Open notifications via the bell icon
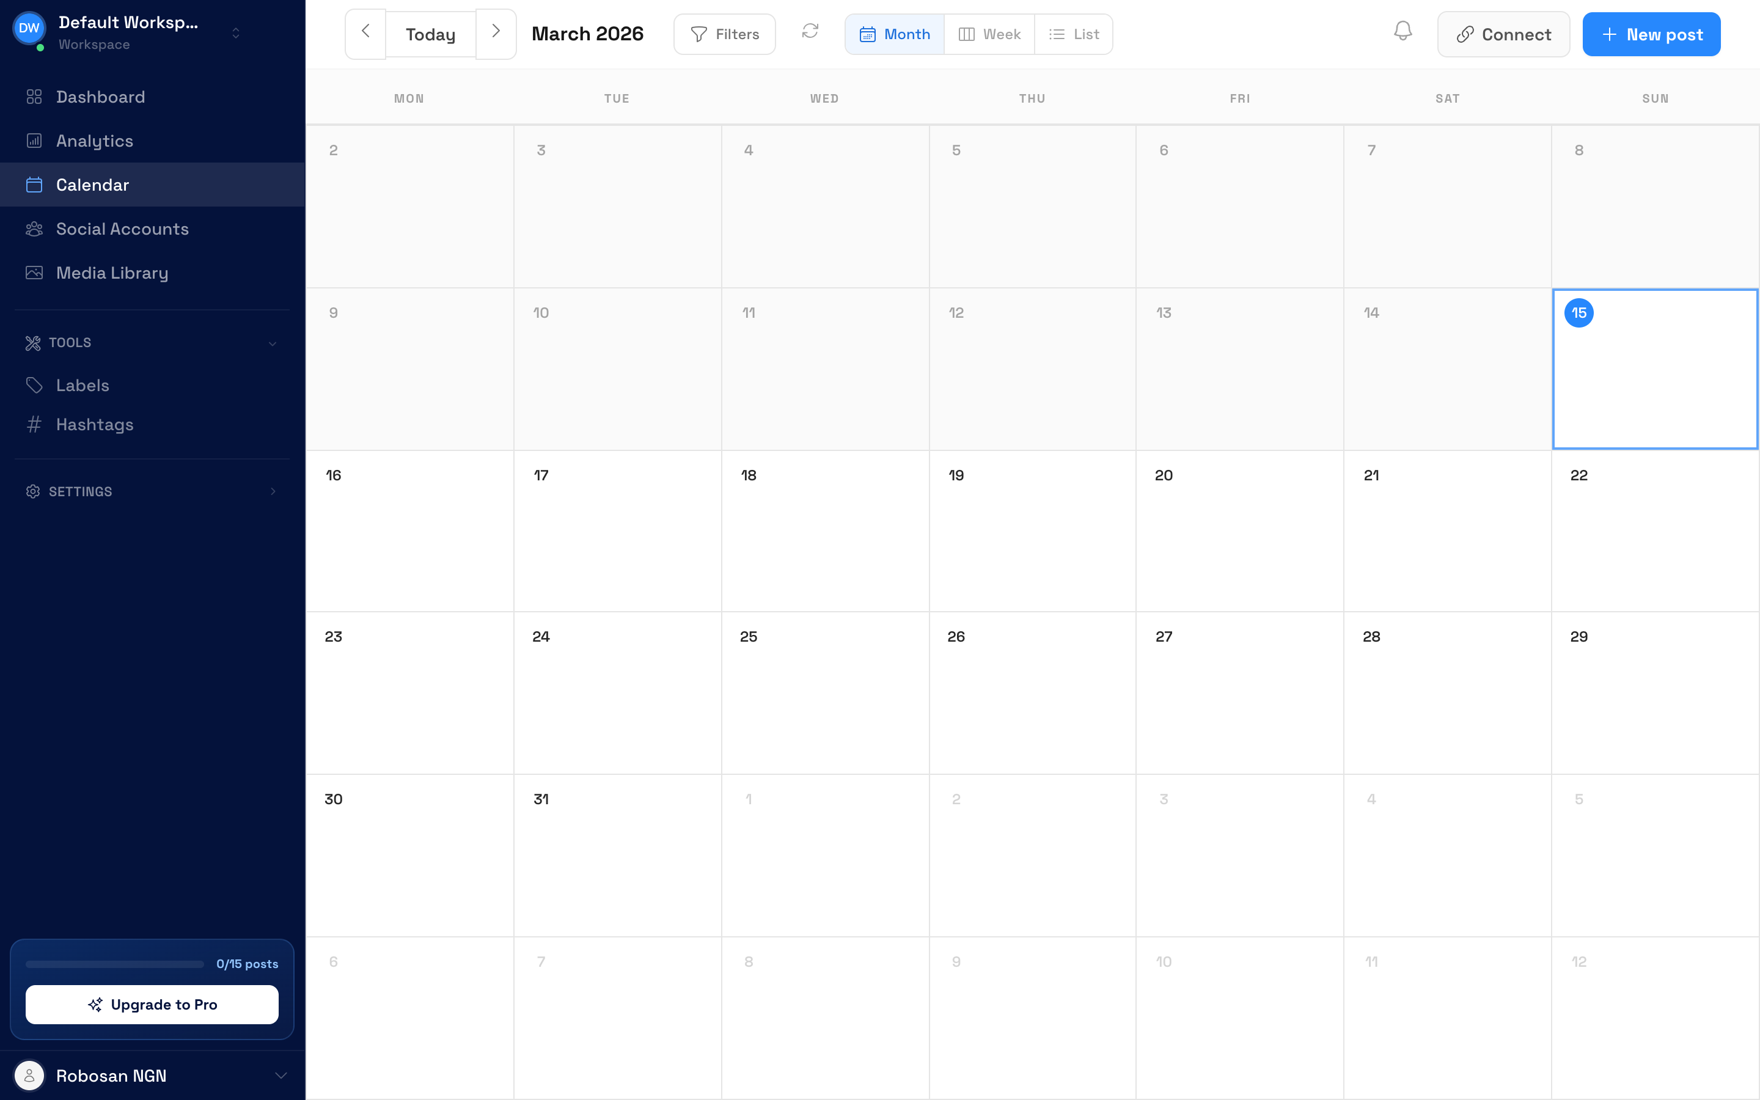 coord(1403,32)
